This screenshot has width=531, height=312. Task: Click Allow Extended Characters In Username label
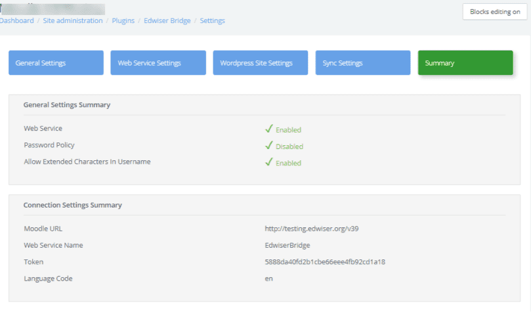(87, 162)
